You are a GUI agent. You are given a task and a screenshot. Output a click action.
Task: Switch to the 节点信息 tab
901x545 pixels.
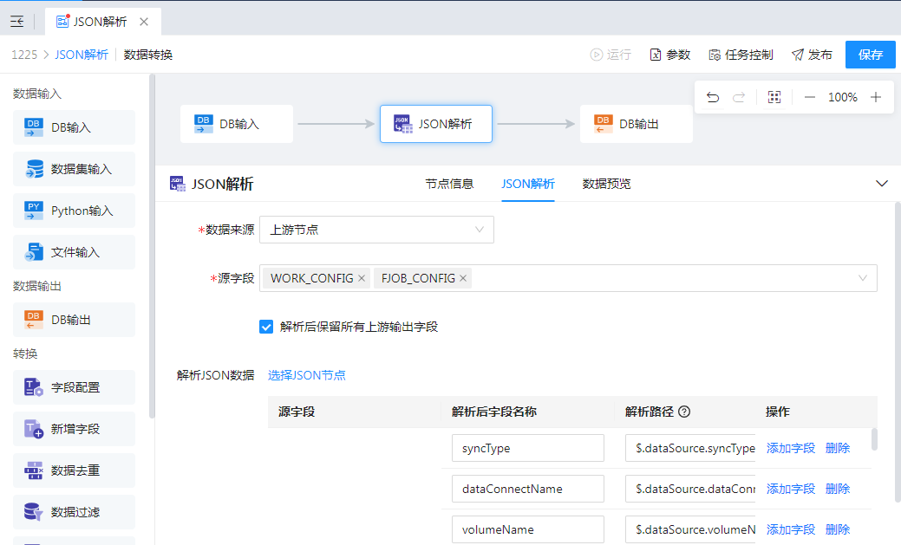pyautogui.click(x=449, y=184)
